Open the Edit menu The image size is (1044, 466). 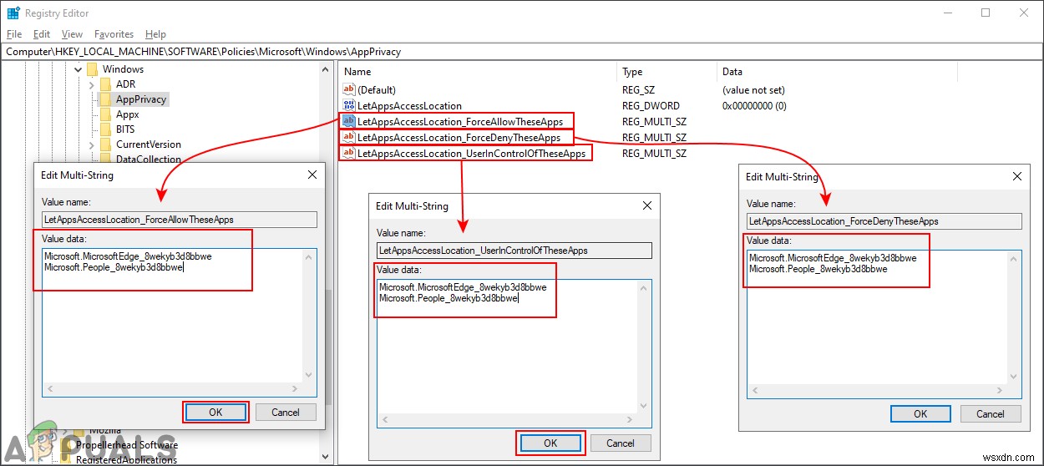pos(42,34)
